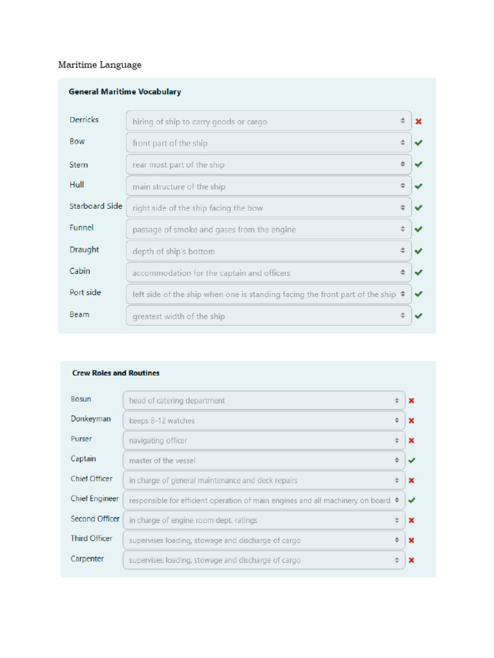This screenshot has height=658, width=494.
Task: Click the red cross beside Carpenter
Action: point(412,560)
